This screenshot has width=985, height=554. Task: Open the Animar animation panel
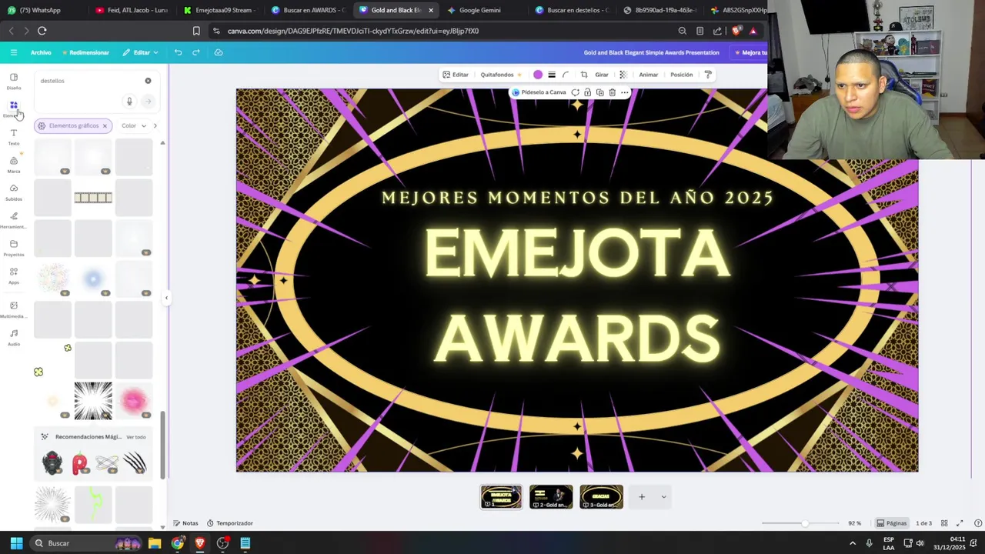649,75
